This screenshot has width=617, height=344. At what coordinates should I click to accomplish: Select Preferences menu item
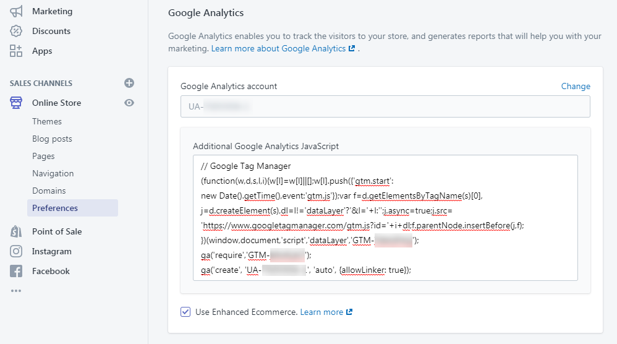[x=72, y=208]
